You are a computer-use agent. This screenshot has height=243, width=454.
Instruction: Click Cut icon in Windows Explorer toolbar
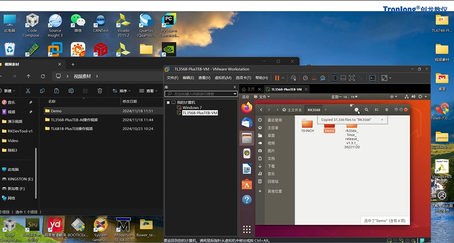[x=28, y=91]
